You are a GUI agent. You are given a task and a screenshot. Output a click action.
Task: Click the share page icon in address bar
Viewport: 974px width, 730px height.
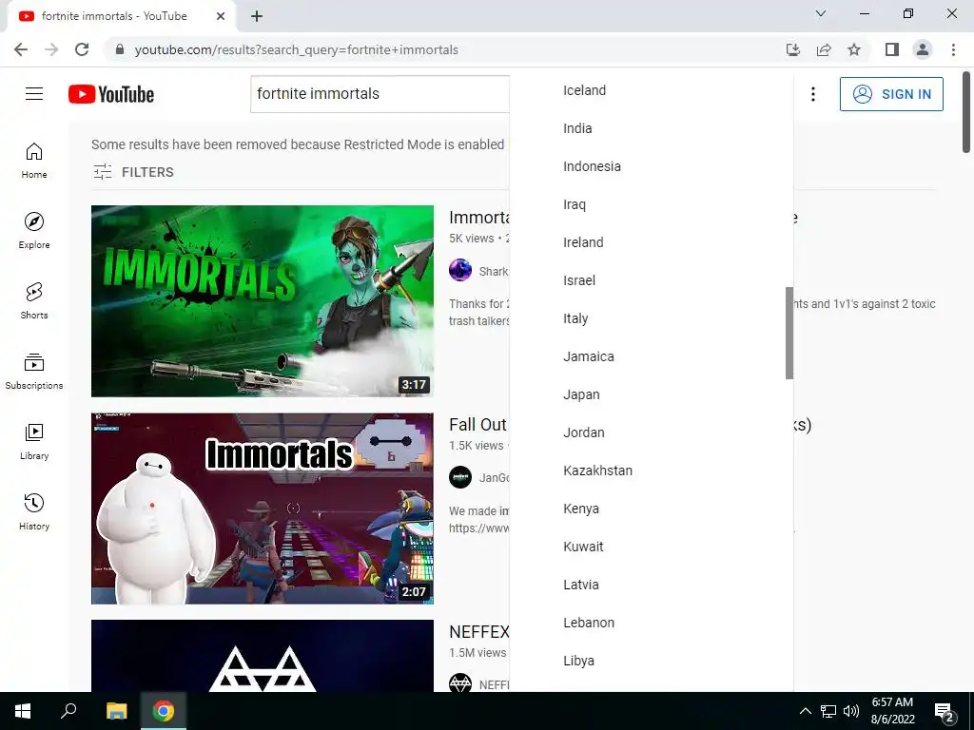(824, 49)
